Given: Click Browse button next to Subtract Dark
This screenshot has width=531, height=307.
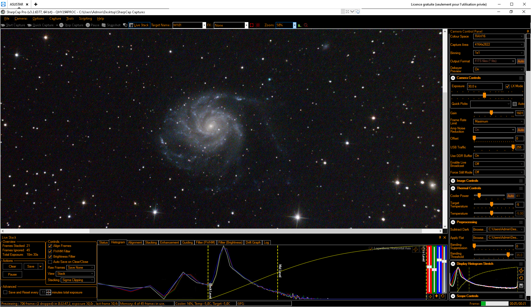Looking at the screenshot, I should pyautogui.click(x=479, y=229).
